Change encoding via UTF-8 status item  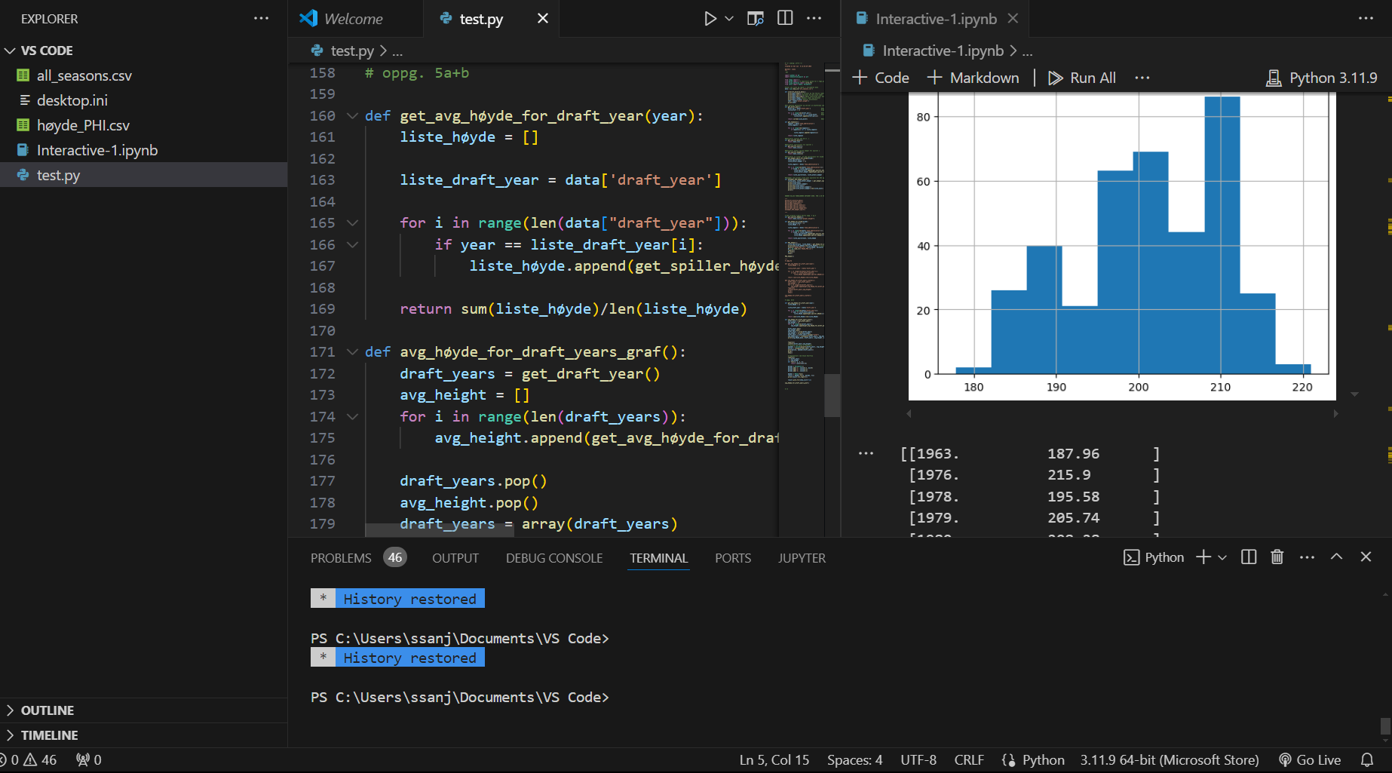(x=918, y=760)
